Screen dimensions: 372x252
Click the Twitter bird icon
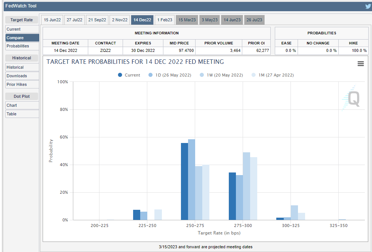(368, 6)
